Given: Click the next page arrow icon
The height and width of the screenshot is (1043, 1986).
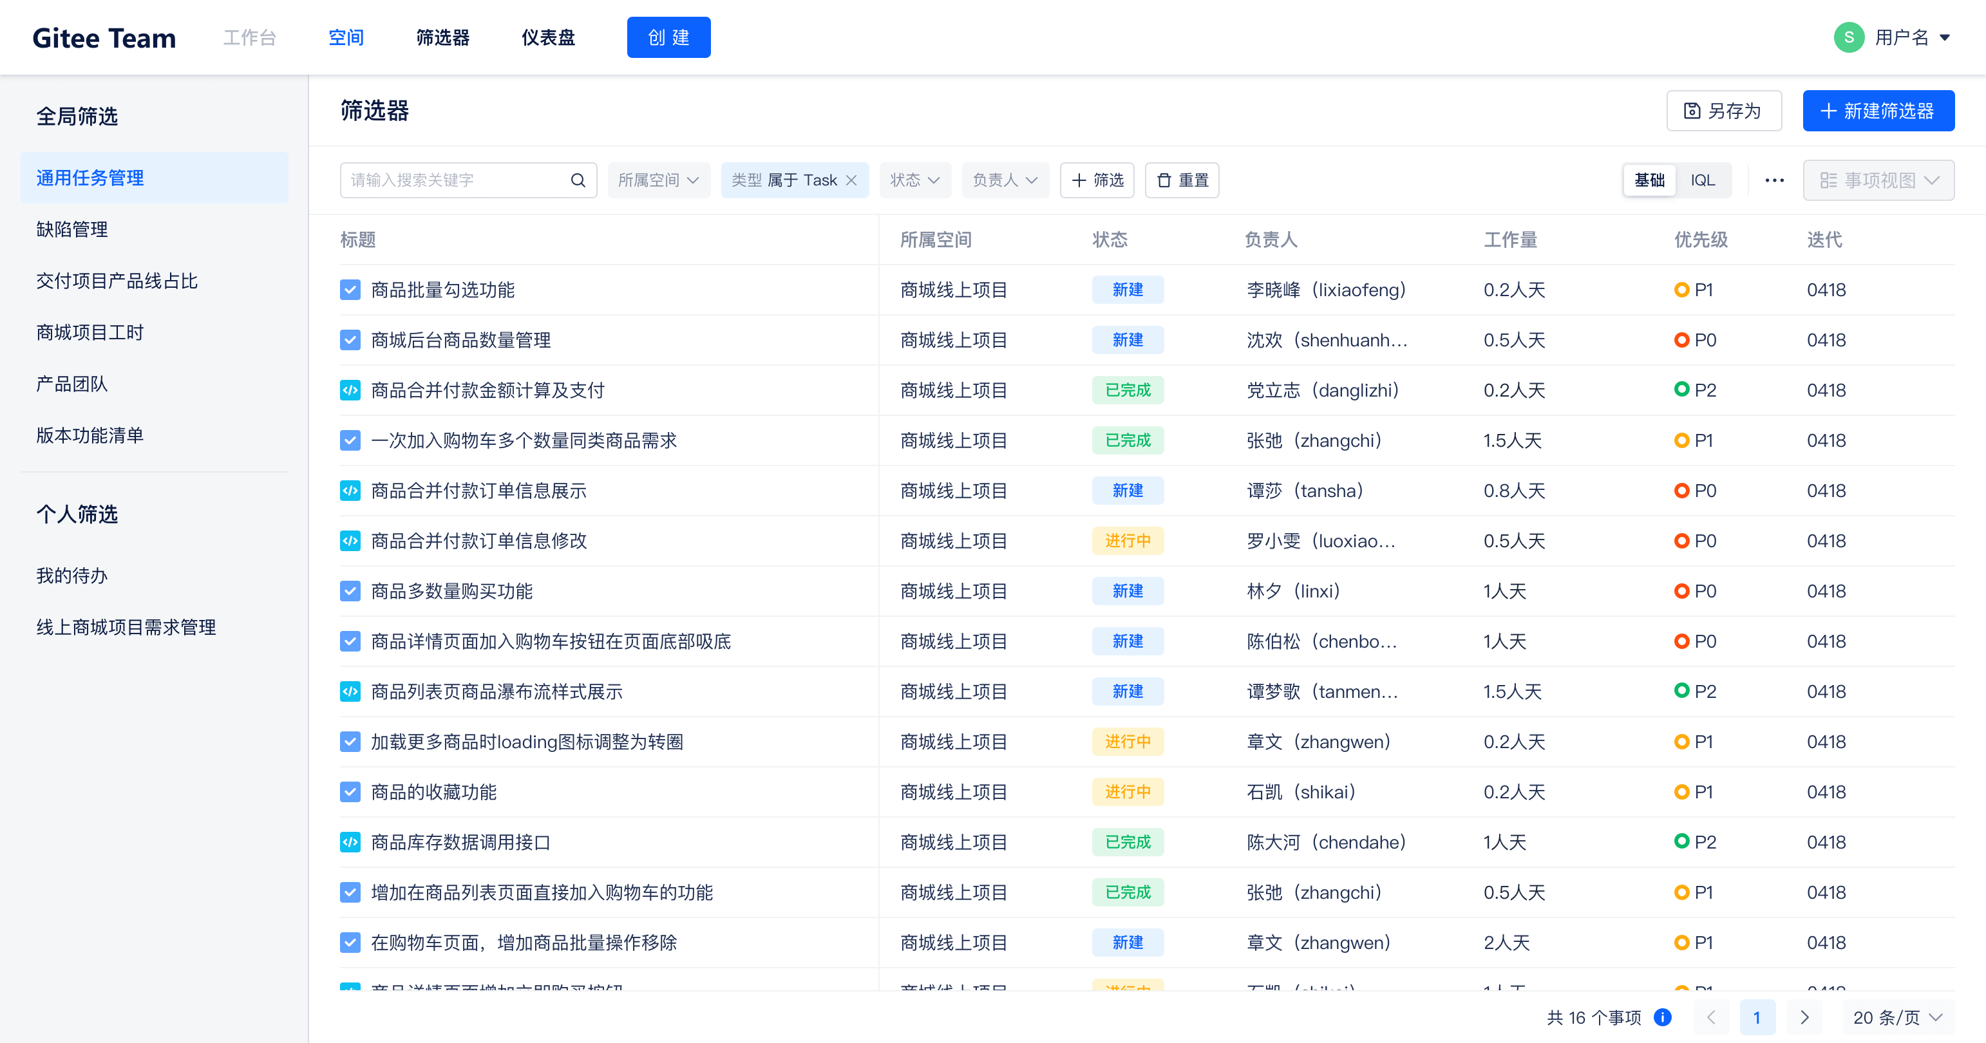Looking at the screenshot, I should coord(1804,1017).
